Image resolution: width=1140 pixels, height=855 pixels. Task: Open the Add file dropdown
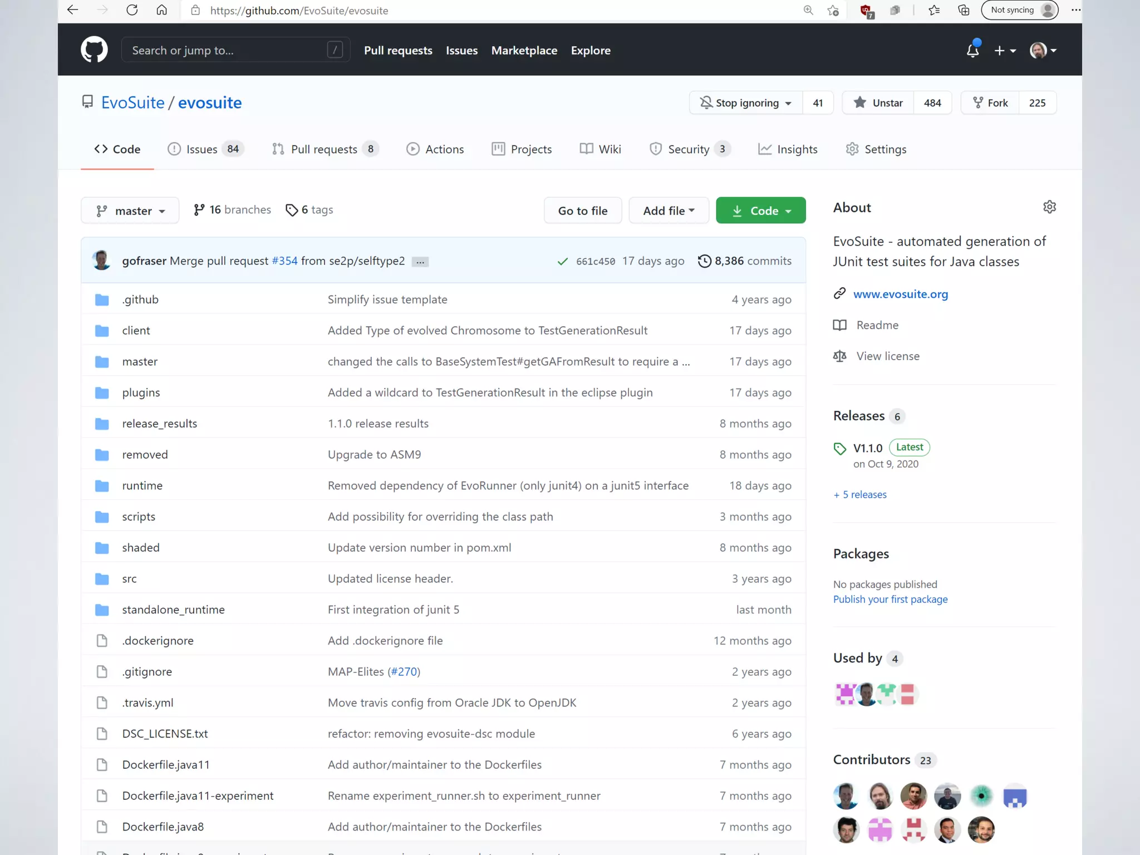click(x=669, y=211)
